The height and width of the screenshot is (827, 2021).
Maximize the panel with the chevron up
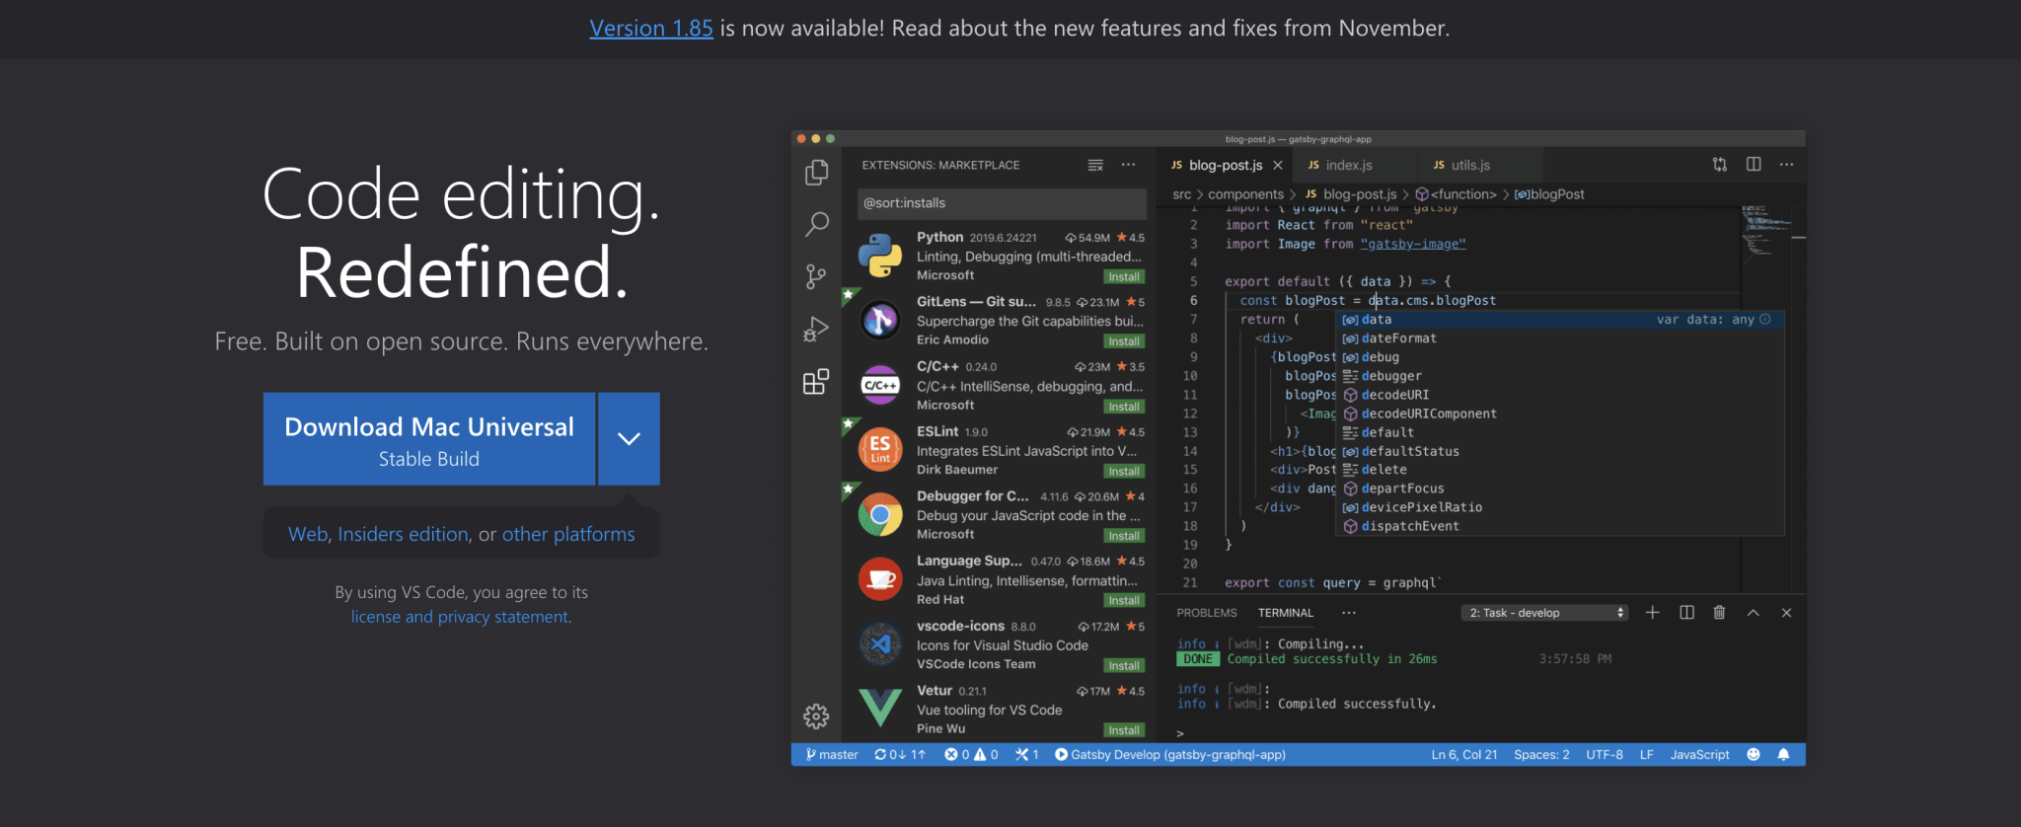coord(1754,613)
